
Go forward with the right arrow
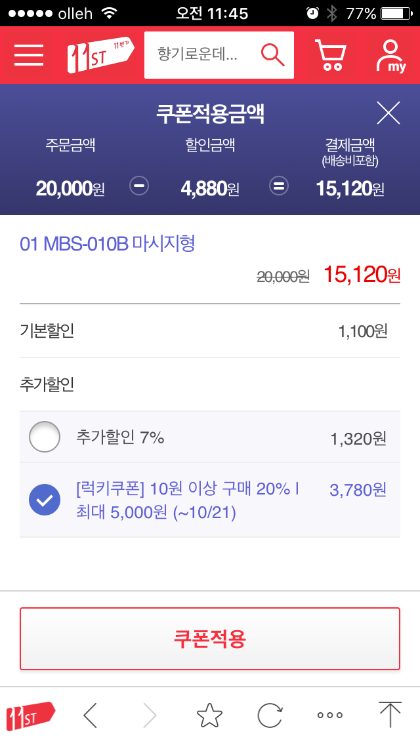[x=150, y=715]
